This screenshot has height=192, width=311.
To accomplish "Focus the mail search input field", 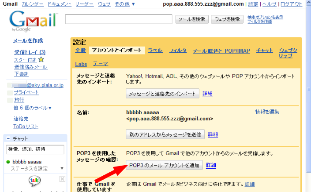I will 119,19.
